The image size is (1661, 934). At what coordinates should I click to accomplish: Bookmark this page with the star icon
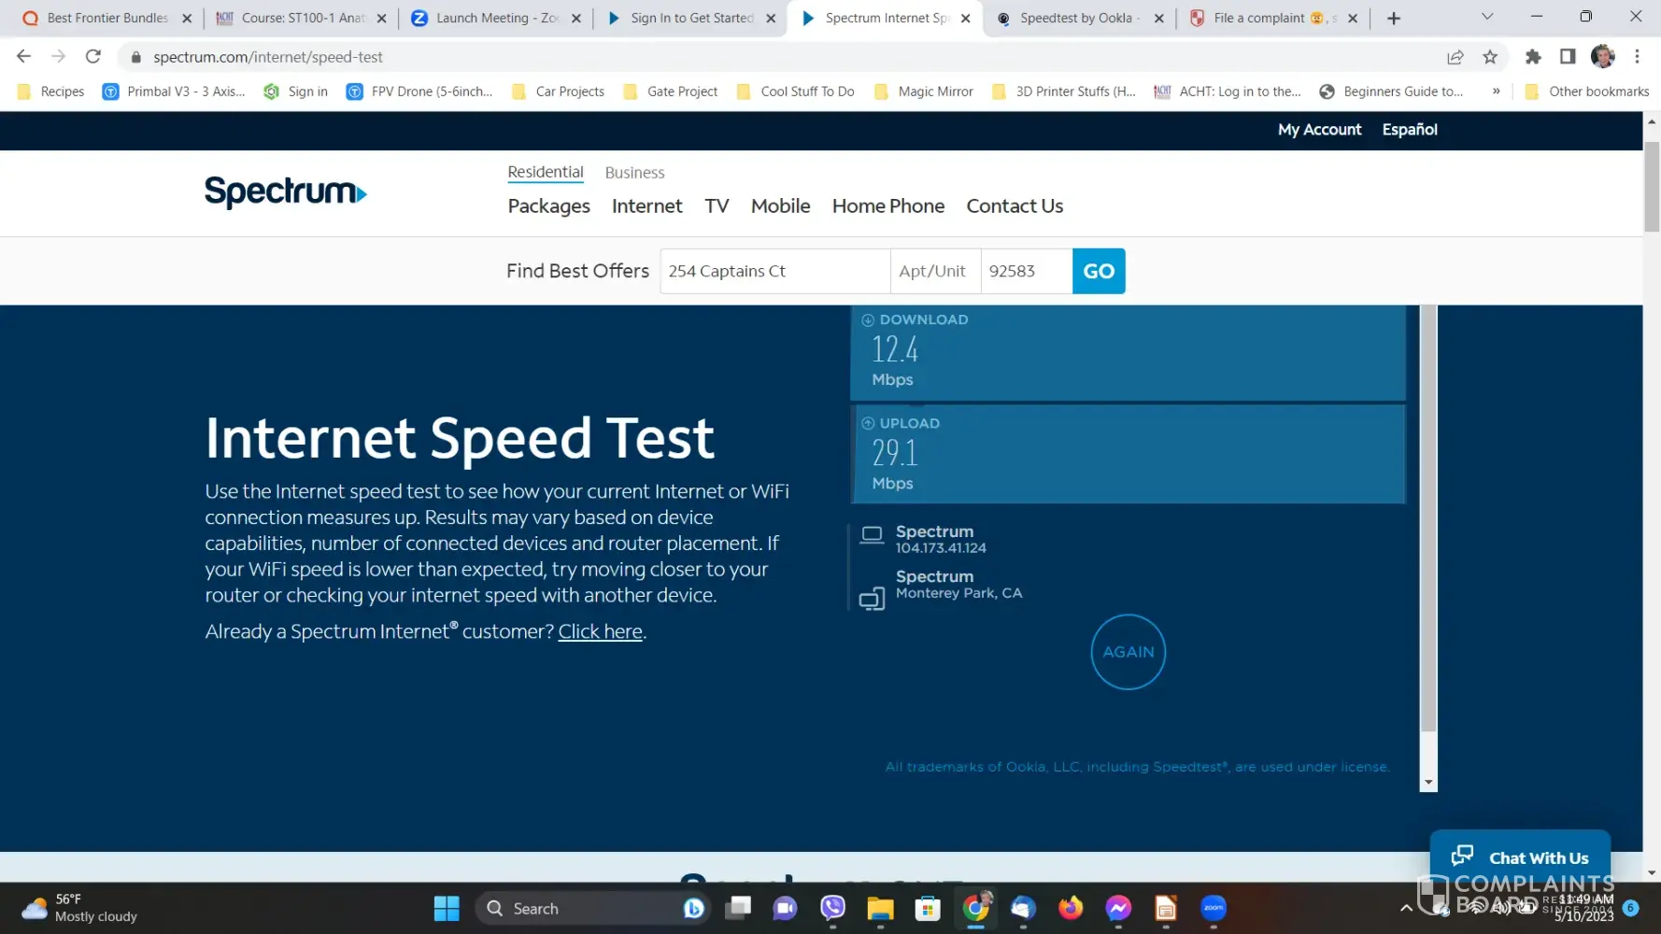pyautogui.click(x=1490, y=57)
